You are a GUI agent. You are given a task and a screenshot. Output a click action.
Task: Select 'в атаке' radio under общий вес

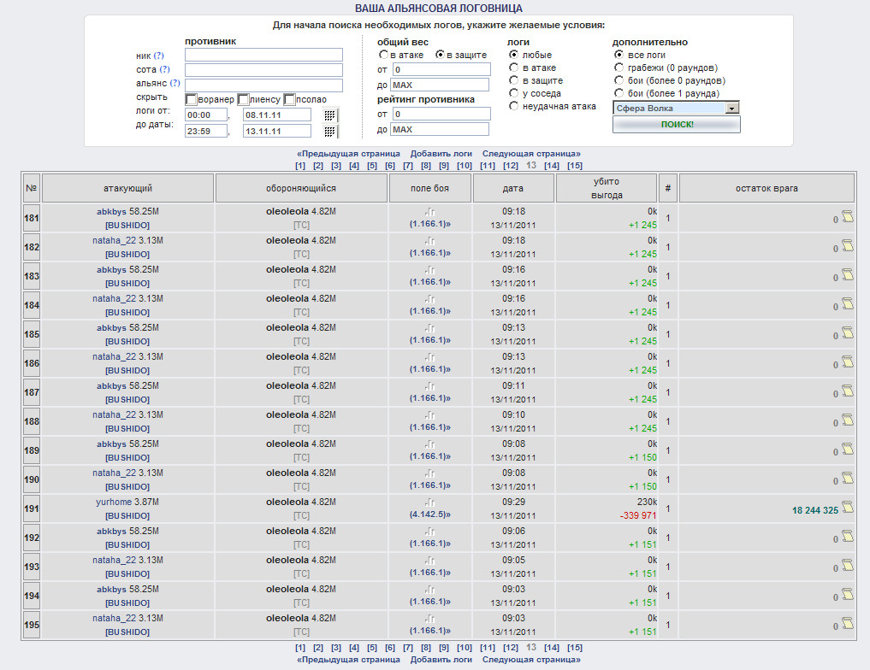click(x=384, y=55)
